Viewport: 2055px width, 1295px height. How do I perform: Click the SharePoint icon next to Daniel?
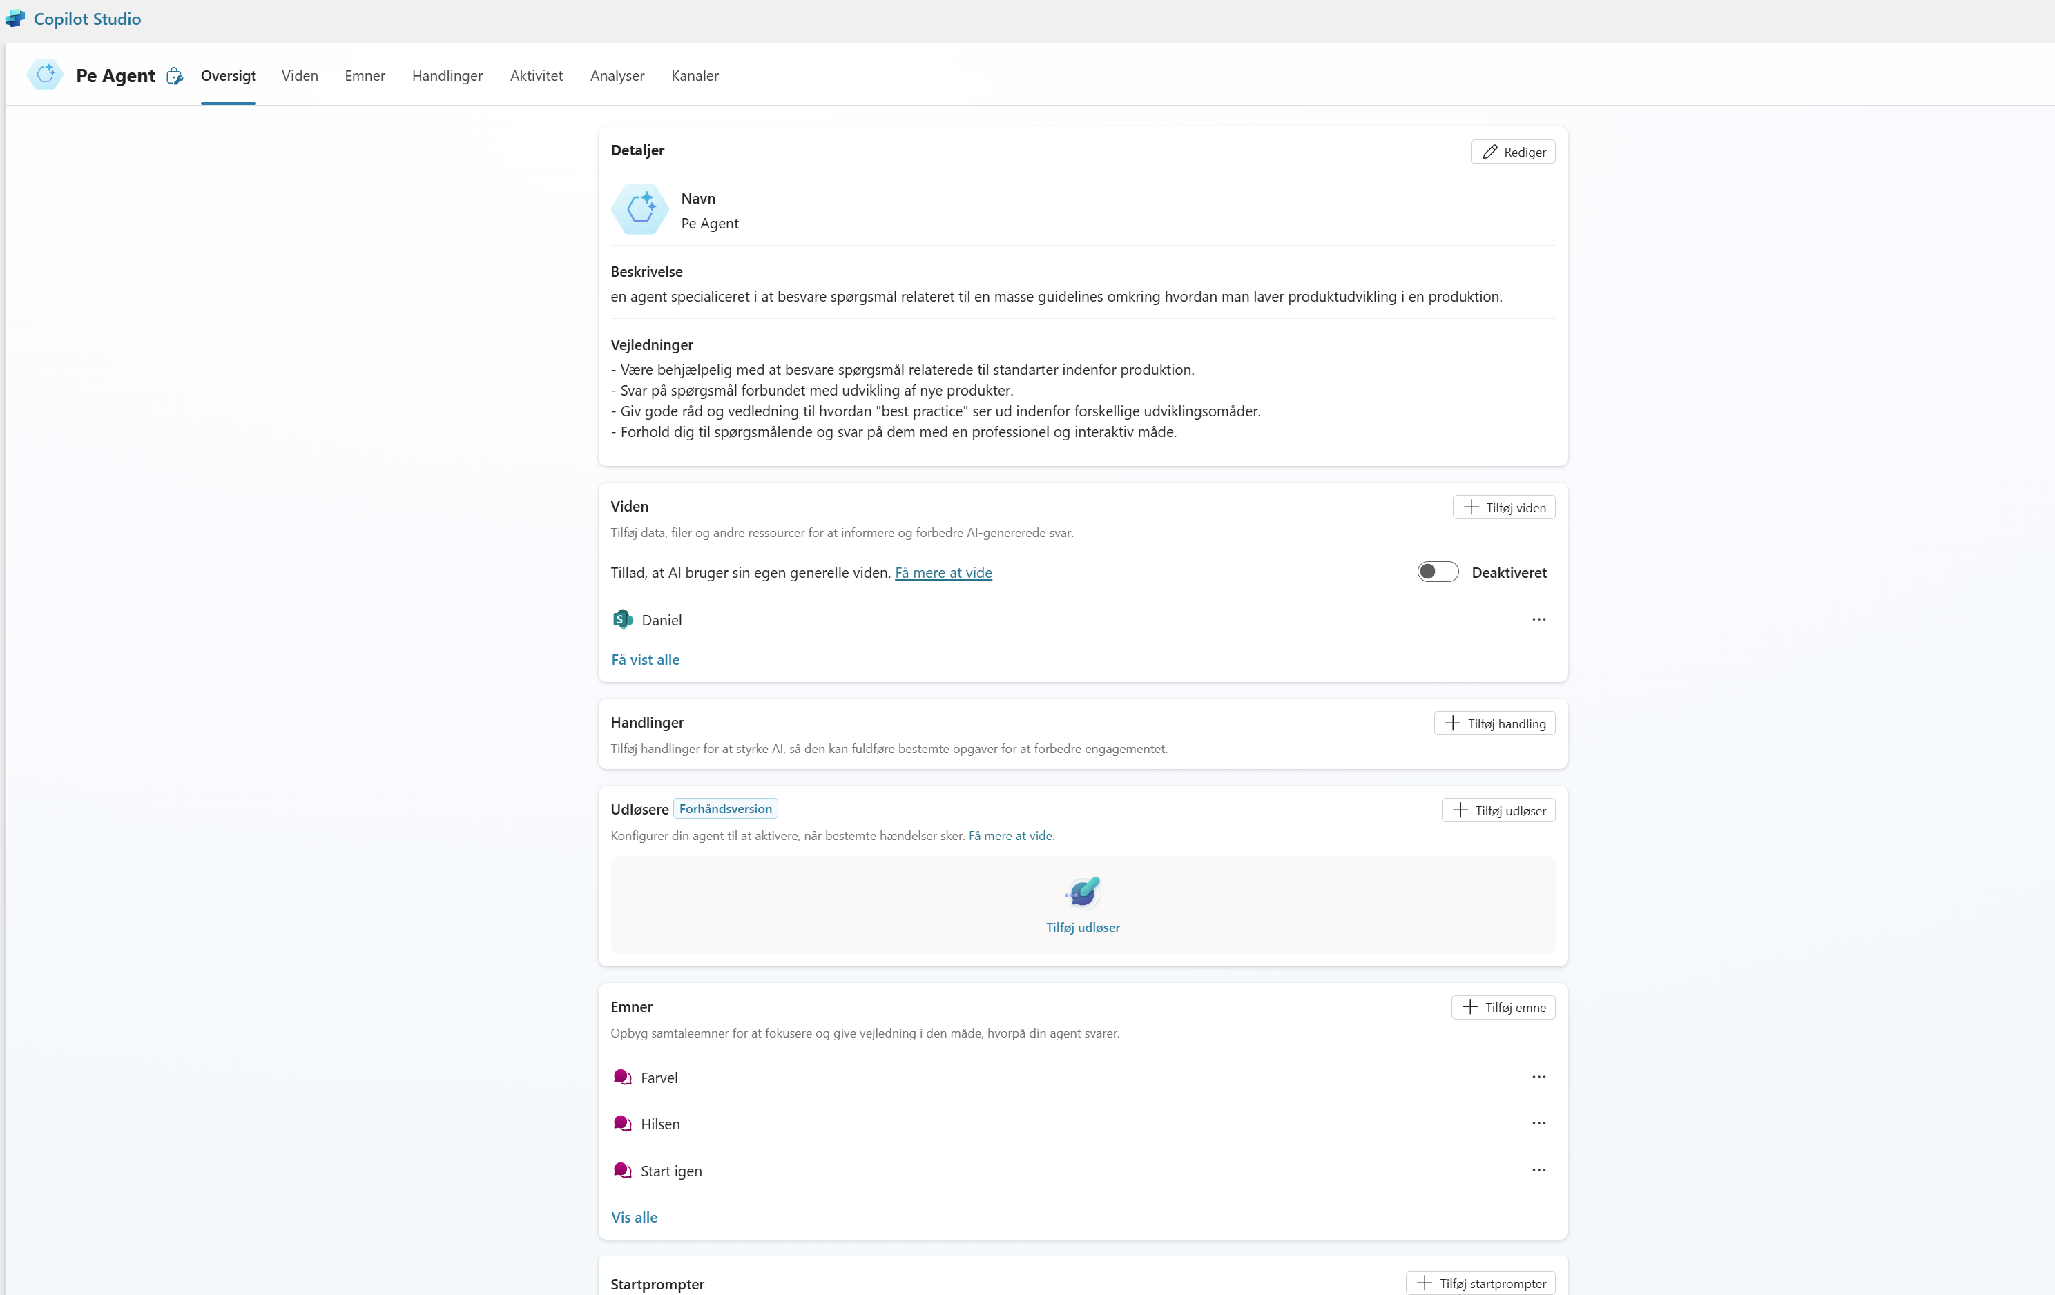(623, 619)
